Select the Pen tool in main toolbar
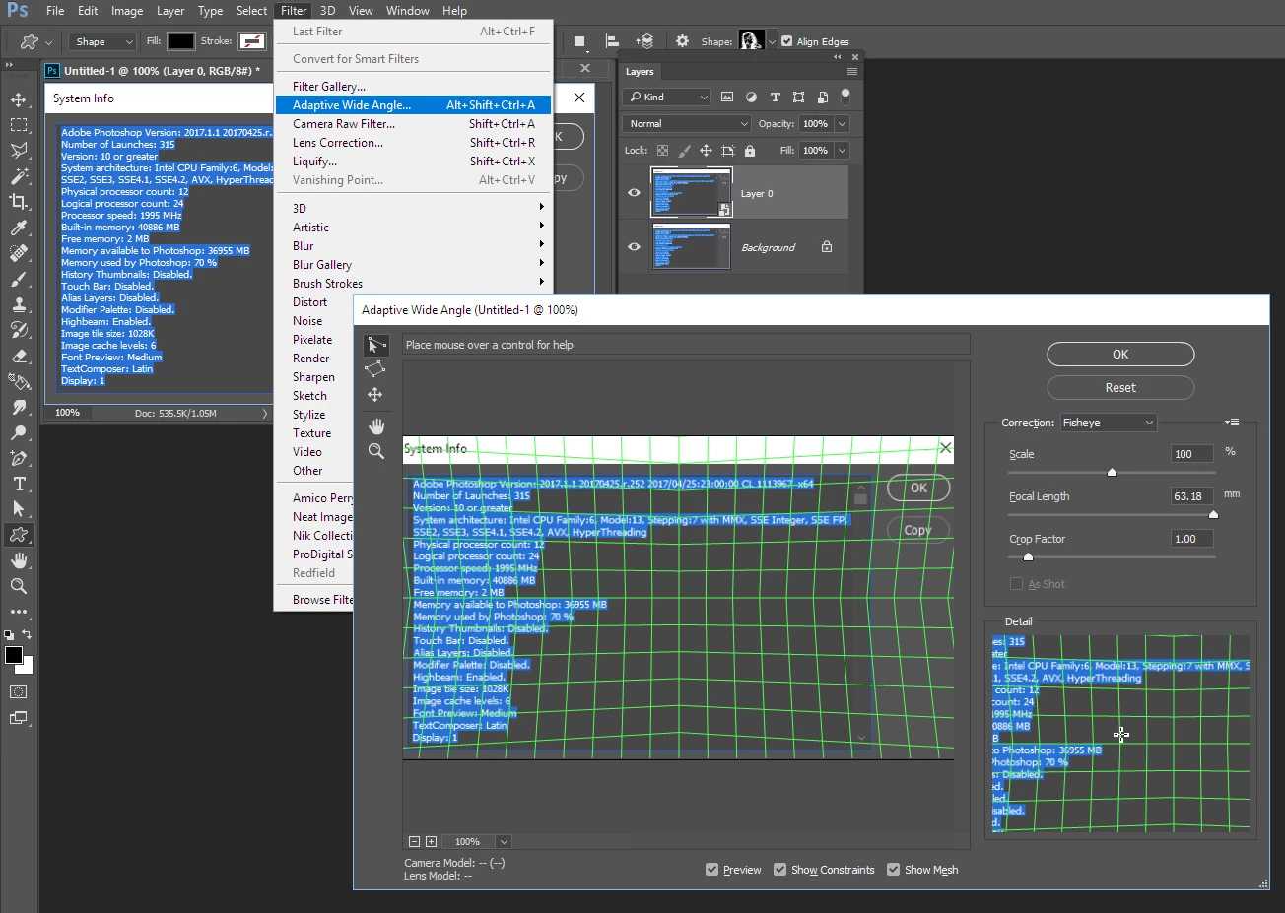Screen dimensions: 1285x913 [x=19, y=458]
